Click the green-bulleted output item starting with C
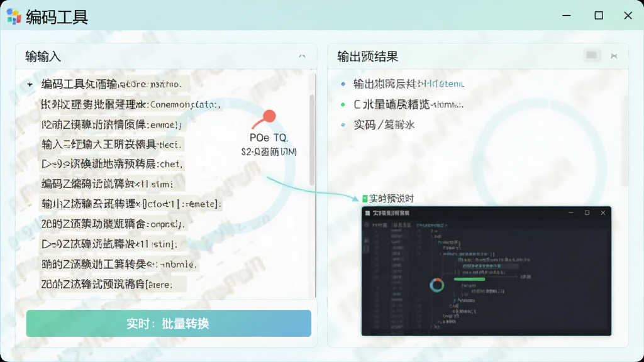The image size is (644, 362). click(408, 105)
